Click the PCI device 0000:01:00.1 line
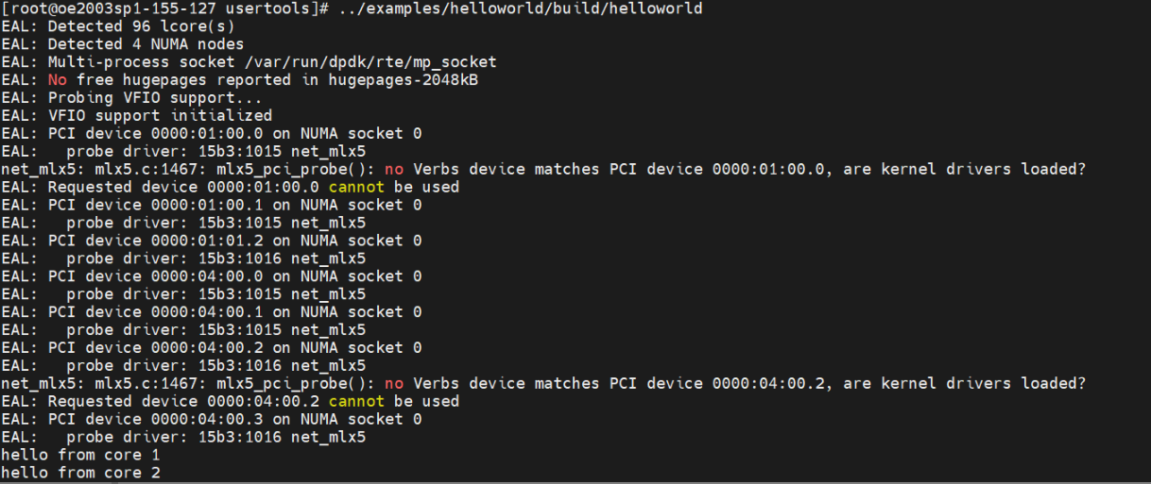 click(x=234, y=205)
